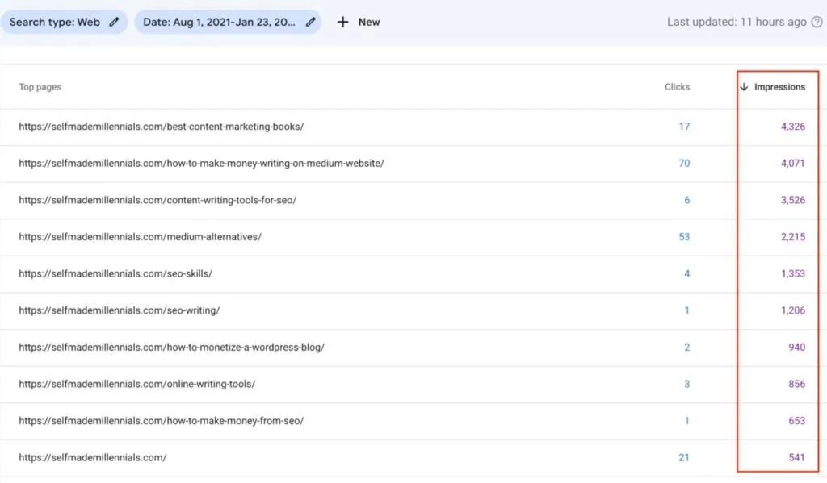Select the best-content-marketing-books page row

[162, 127]
